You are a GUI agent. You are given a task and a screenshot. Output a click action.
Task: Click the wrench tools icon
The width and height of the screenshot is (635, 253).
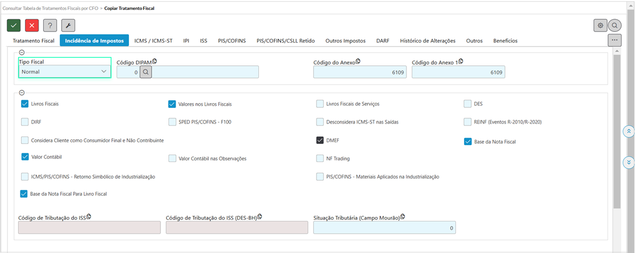(68, 26)
